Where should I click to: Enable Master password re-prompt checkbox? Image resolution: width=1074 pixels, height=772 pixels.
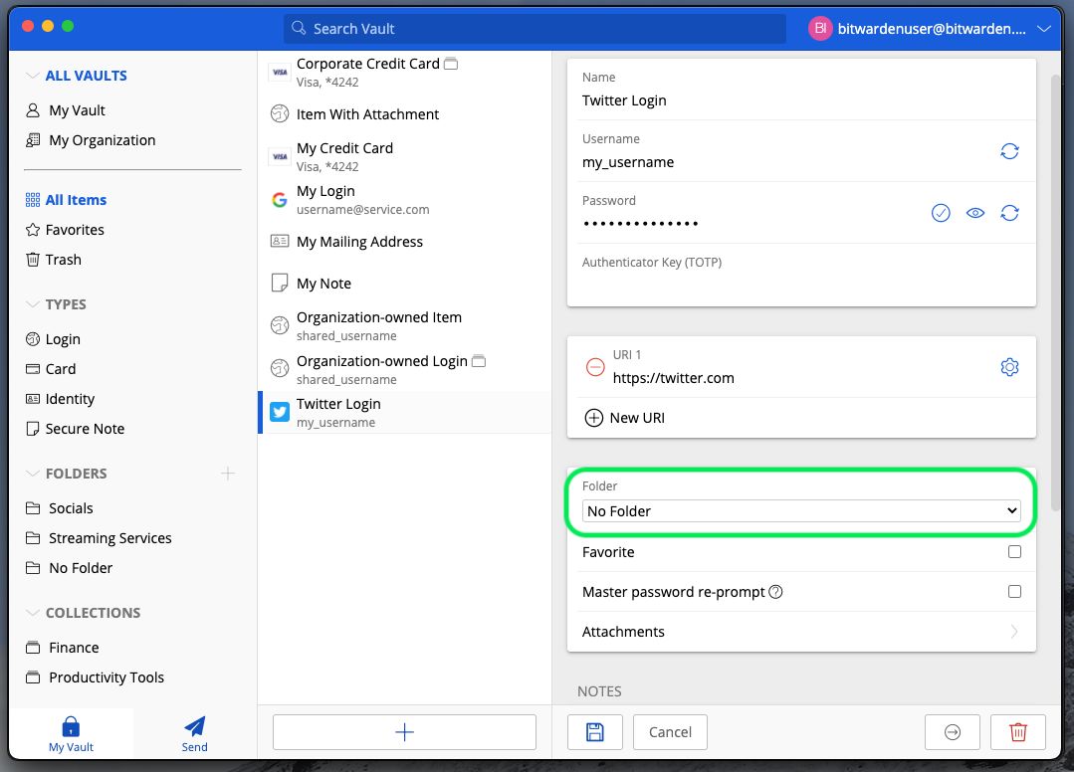coord(1014,591)
